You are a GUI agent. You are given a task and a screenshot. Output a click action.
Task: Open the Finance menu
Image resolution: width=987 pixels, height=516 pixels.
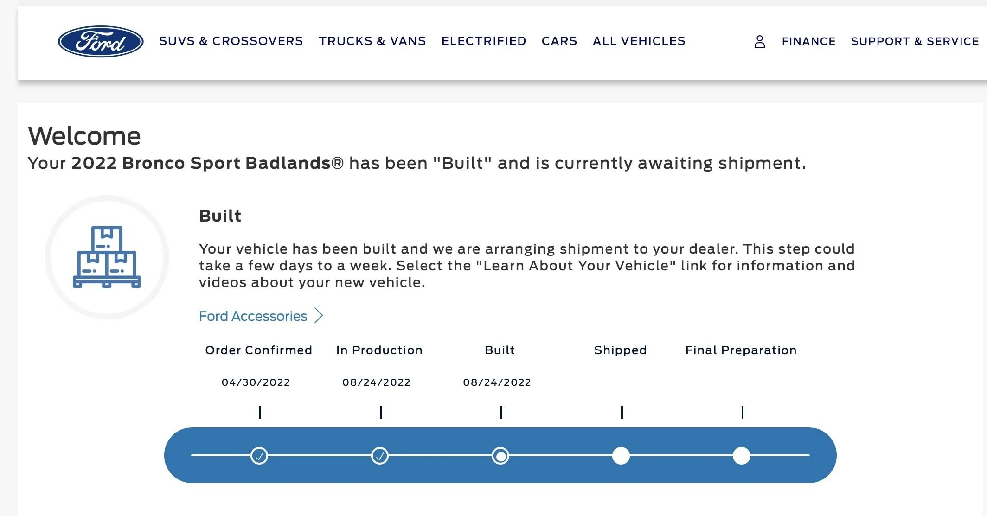808,41
